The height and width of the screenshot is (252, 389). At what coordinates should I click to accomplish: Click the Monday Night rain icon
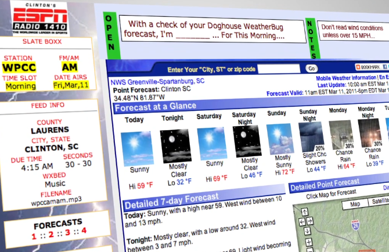point(370,133)
